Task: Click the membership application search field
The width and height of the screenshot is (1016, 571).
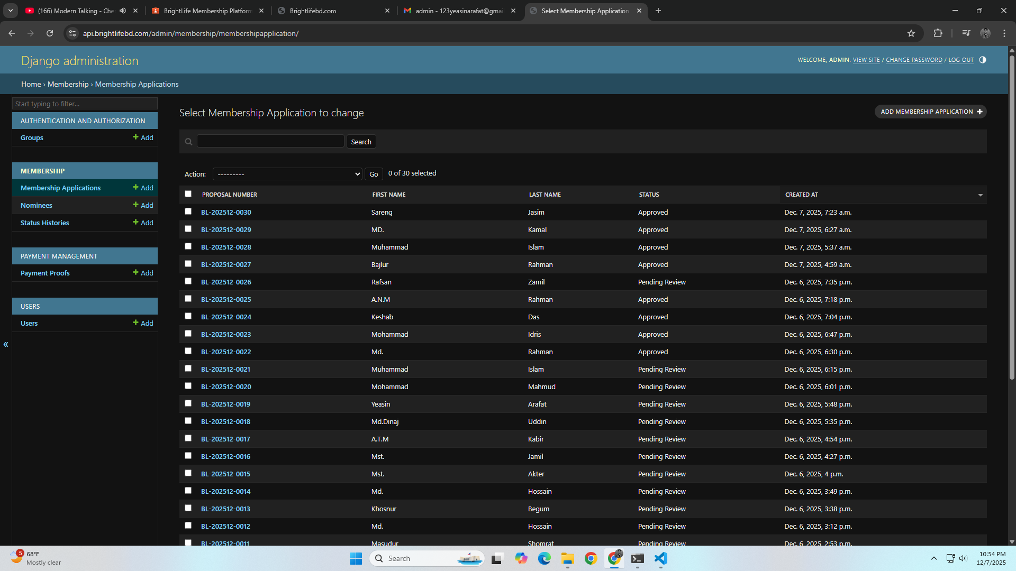Action: click(270, 141)
